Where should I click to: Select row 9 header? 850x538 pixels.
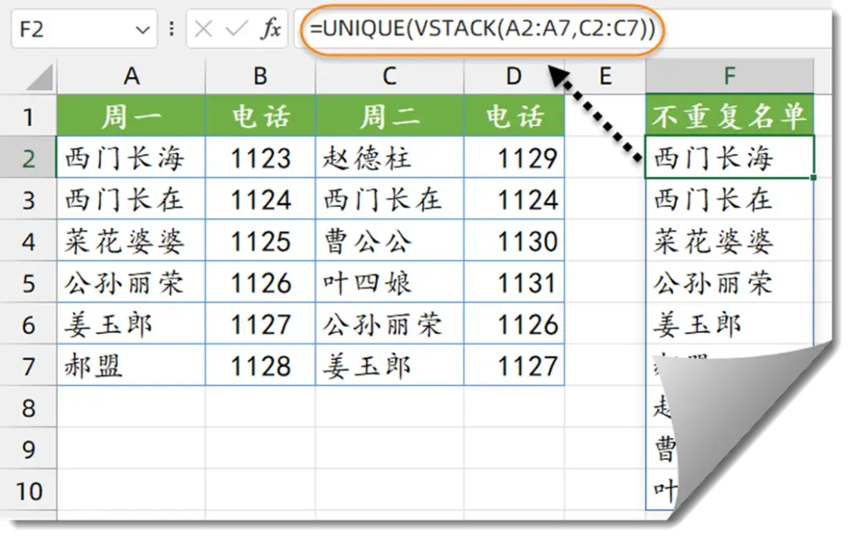click(28, 449)
